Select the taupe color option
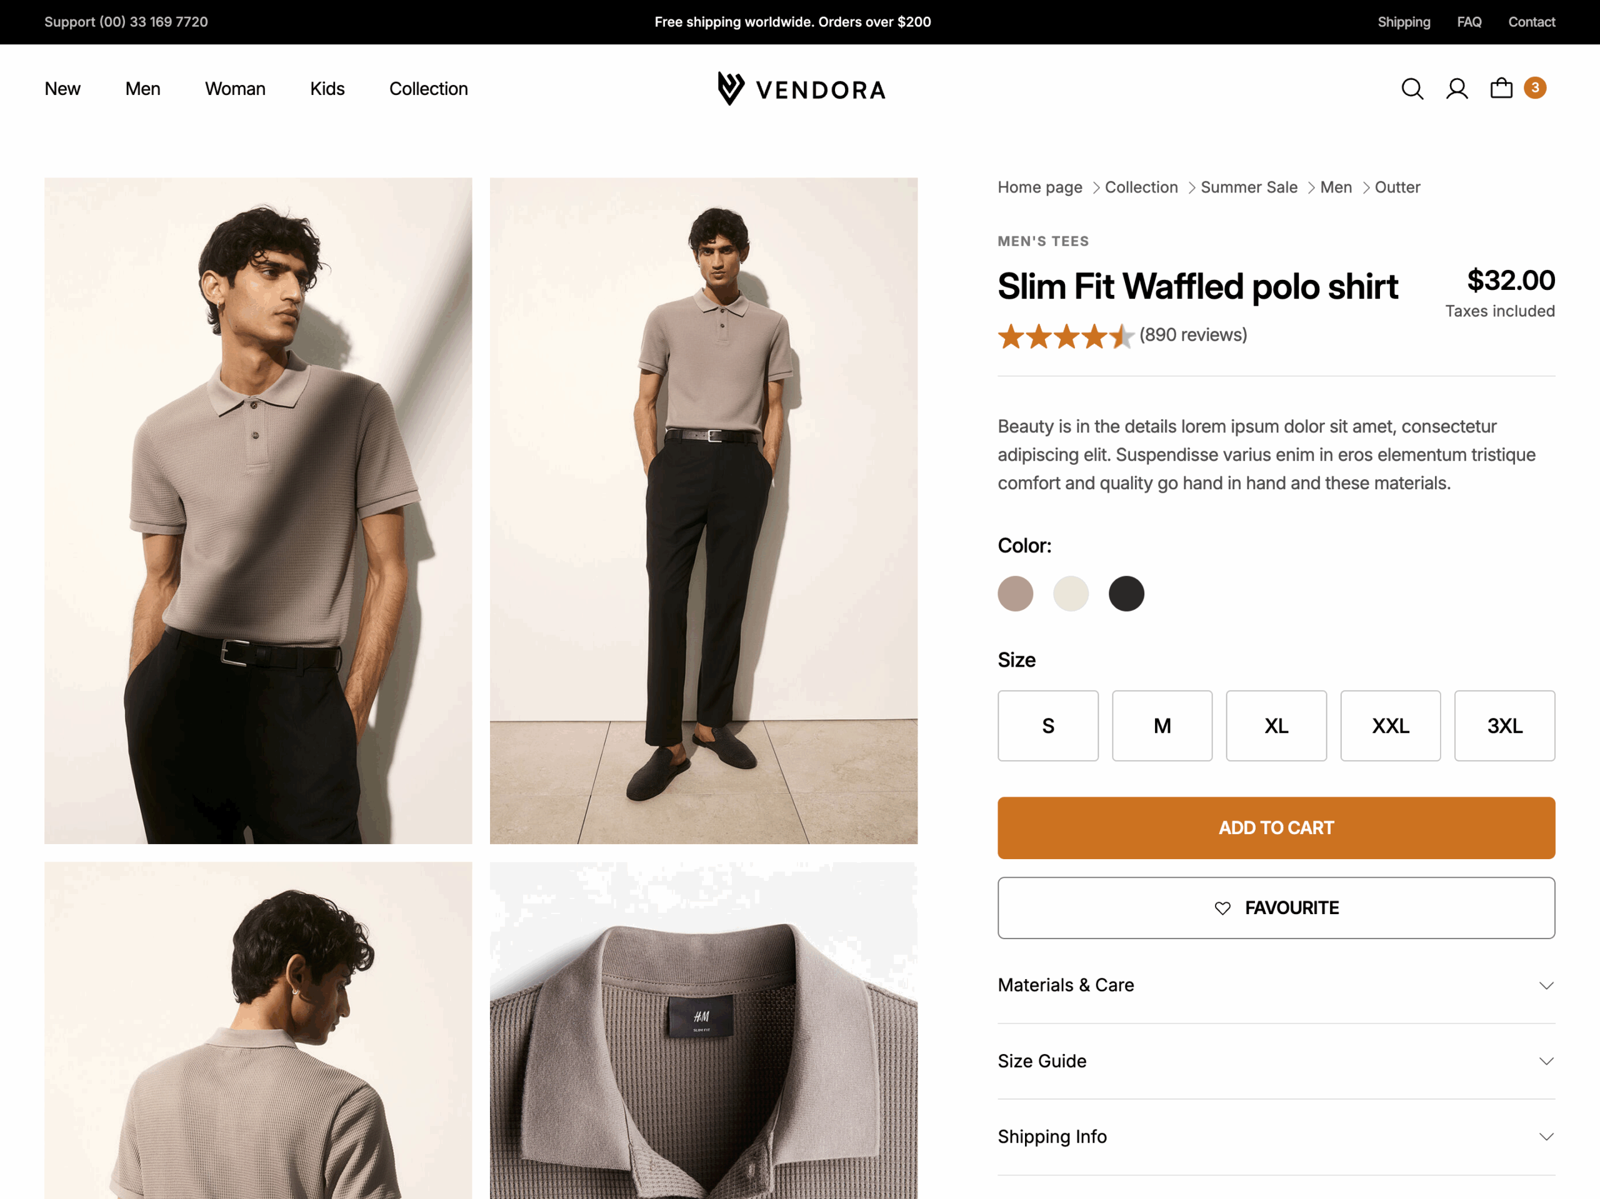Image resolution: width=1600 pixels, height=1199 pixels. coord(1016,593)
